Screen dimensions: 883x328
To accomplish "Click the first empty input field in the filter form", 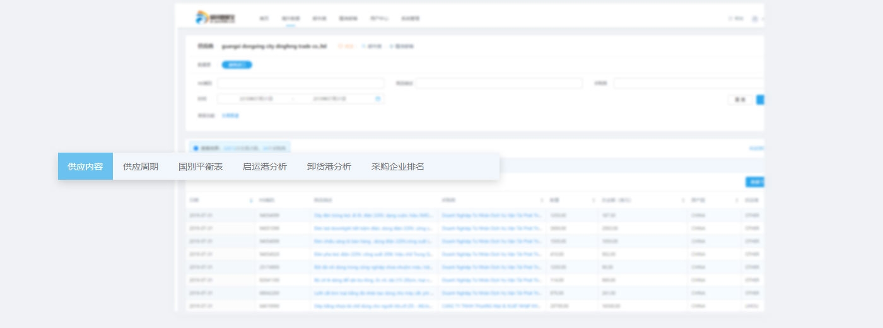I will coord(300,83).
